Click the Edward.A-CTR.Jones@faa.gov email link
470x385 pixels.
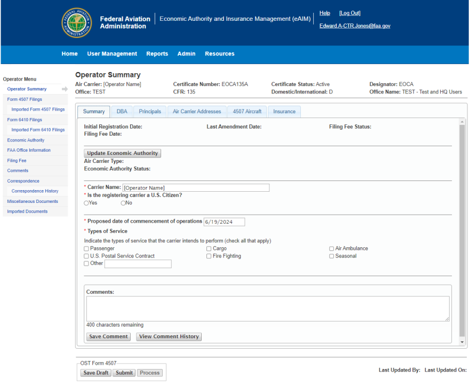[x=355, y=26]
